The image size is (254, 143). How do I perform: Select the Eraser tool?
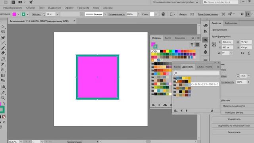coord(3,53)
